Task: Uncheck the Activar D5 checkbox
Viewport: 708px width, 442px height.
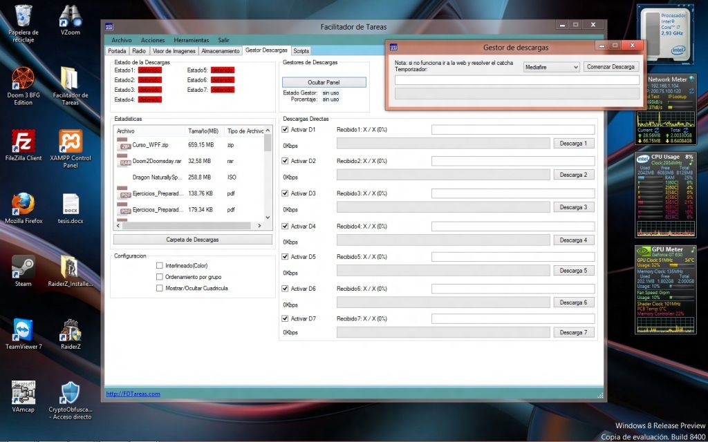Action: [x=285, y=257]
